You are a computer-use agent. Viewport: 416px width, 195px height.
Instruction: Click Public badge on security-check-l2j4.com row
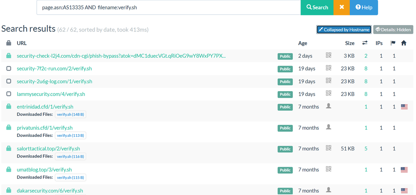tap(285, 56)
